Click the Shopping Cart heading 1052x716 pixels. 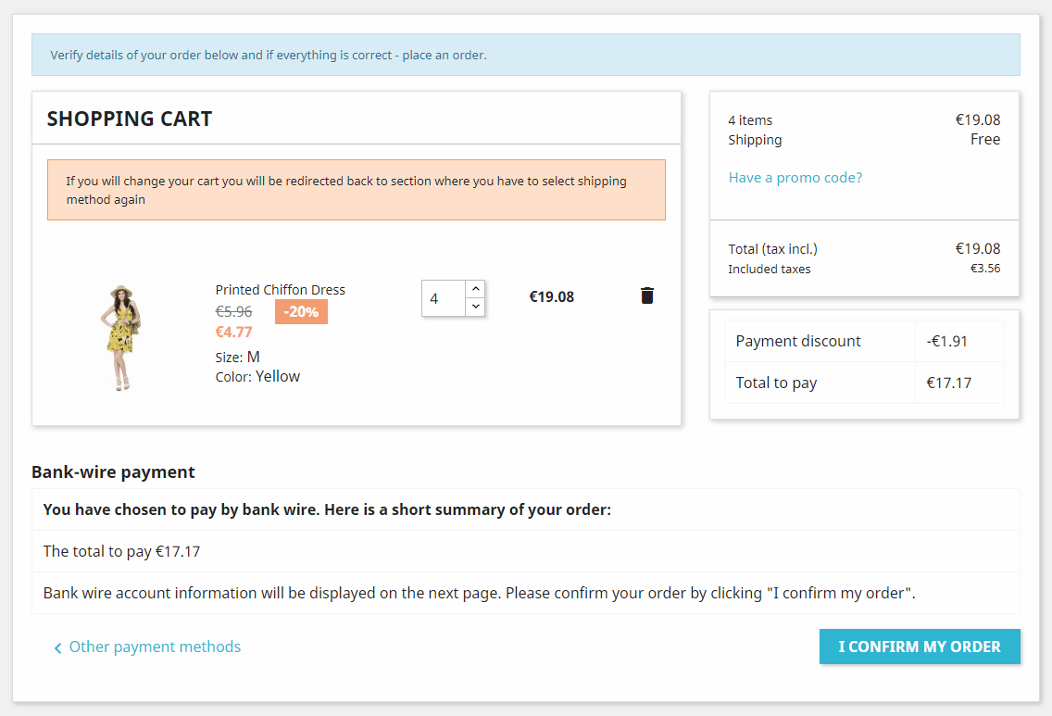point(130,119)
